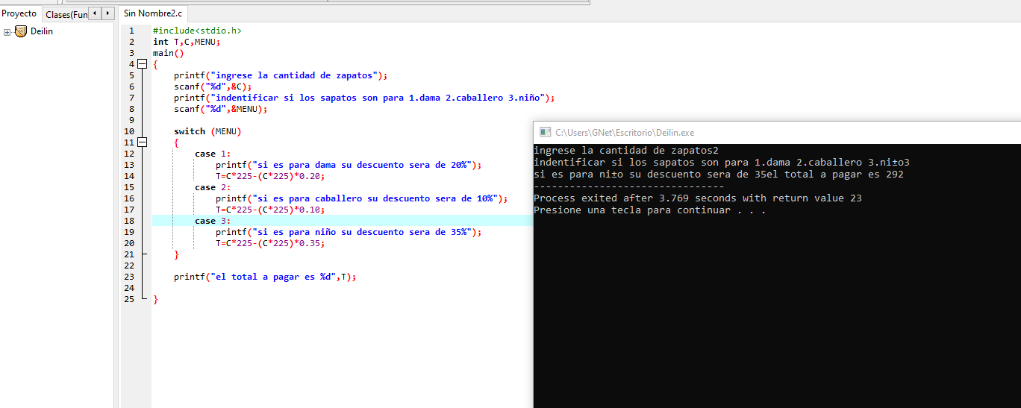The height and width of the screenshot is (408, 1021).
Task: Click the 'int T,C,MENU;' declaration
Action: [187, 42]
